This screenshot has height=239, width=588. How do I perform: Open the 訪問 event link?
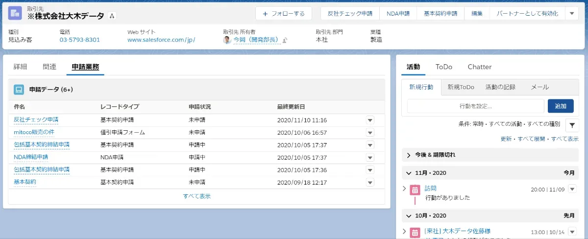(430, 188)
